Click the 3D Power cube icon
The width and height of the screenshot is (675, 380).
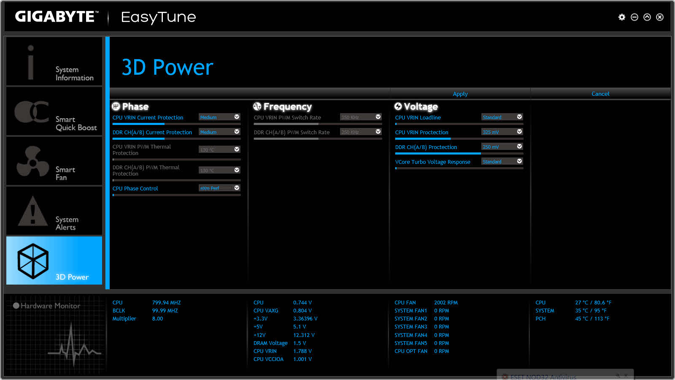(33, 261)
